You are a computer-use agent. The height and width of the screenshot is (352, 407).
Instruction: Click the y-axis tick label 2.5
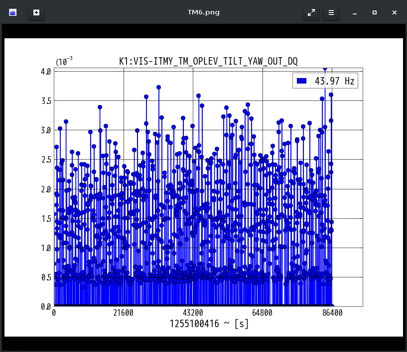[46, 160]
